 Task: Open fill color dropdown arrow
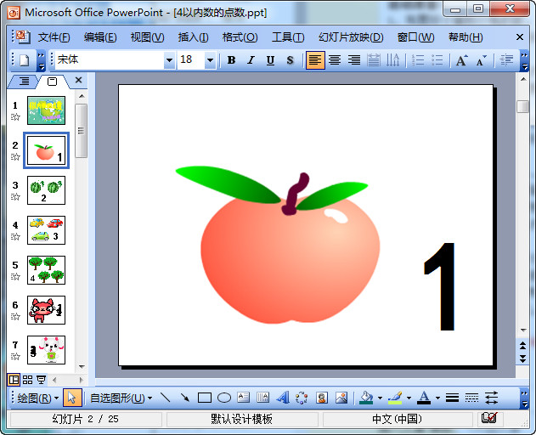coord(380,398)
